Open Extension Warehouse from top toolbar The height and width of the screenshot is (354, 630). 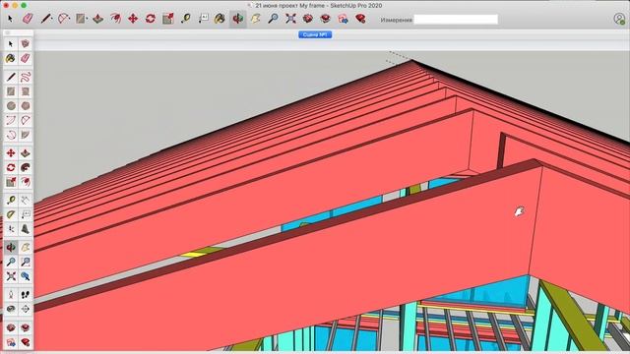click(x=326, y=19)
